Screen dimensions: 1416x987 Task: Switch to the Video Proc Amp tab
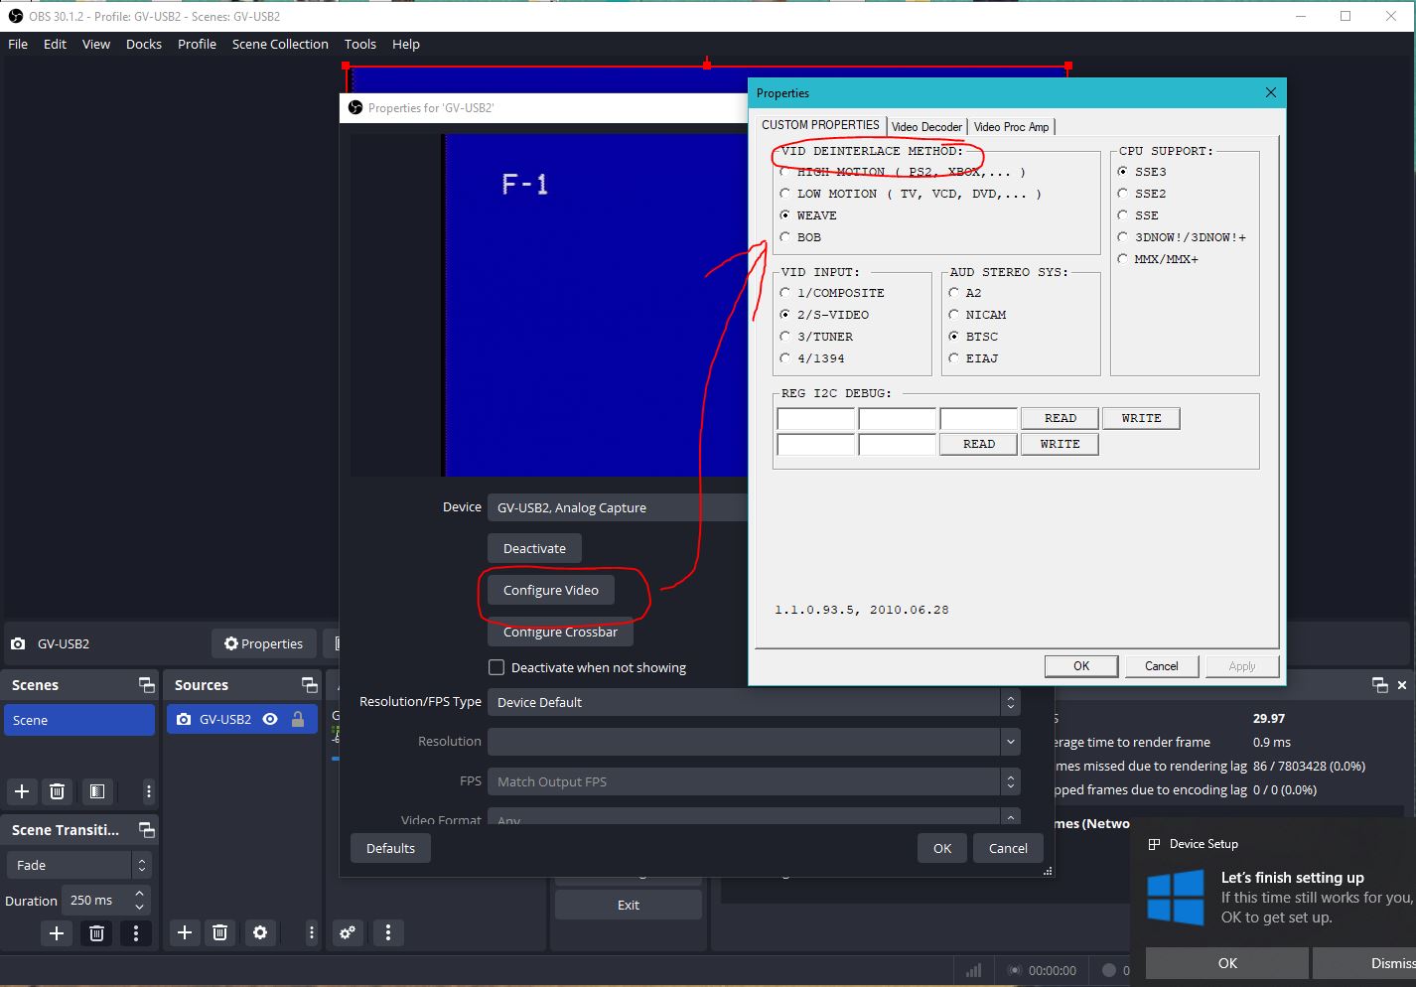(1011, 127)
